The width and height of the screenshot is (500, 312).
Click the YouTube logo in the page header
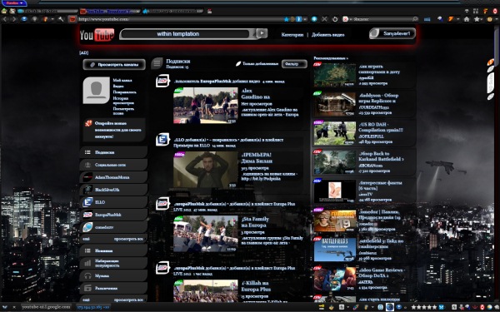point(97,35)
